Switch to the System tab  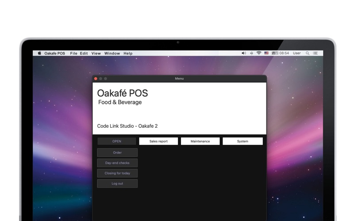coord(242,141)
